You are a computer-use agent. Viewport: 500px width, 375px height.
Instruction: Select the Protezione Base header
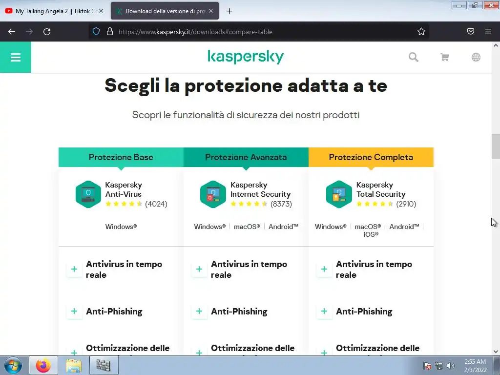(x=121, y=157)
